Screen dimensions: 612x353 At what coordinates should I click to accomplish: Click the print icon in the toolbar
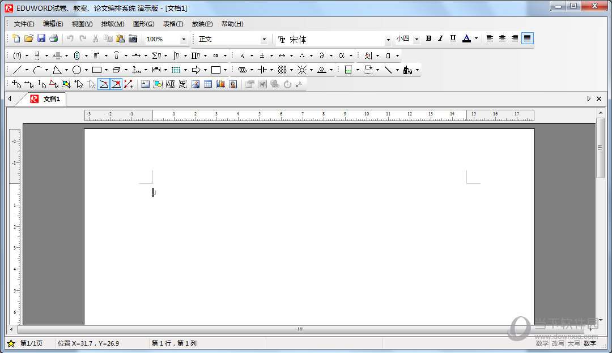(x=54, y=38)
